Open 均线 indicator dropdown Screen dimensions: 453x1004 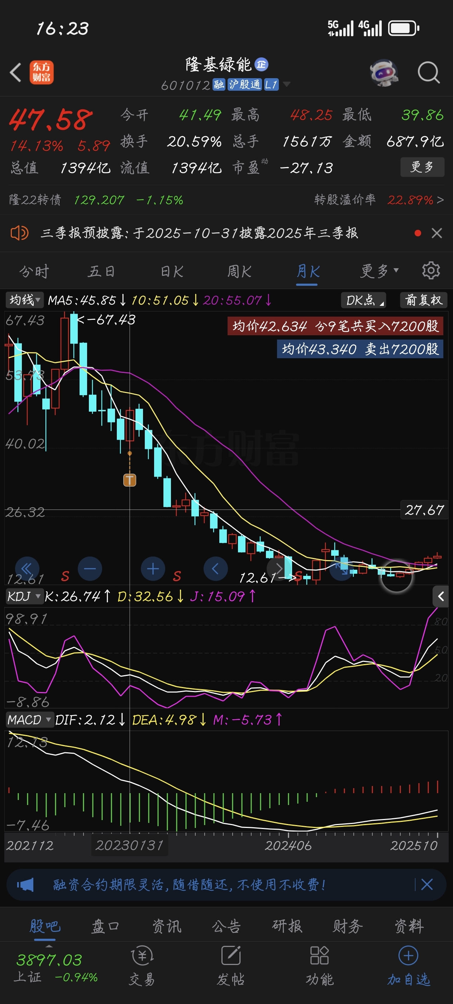pyautogui.click(x=25, y=300)
